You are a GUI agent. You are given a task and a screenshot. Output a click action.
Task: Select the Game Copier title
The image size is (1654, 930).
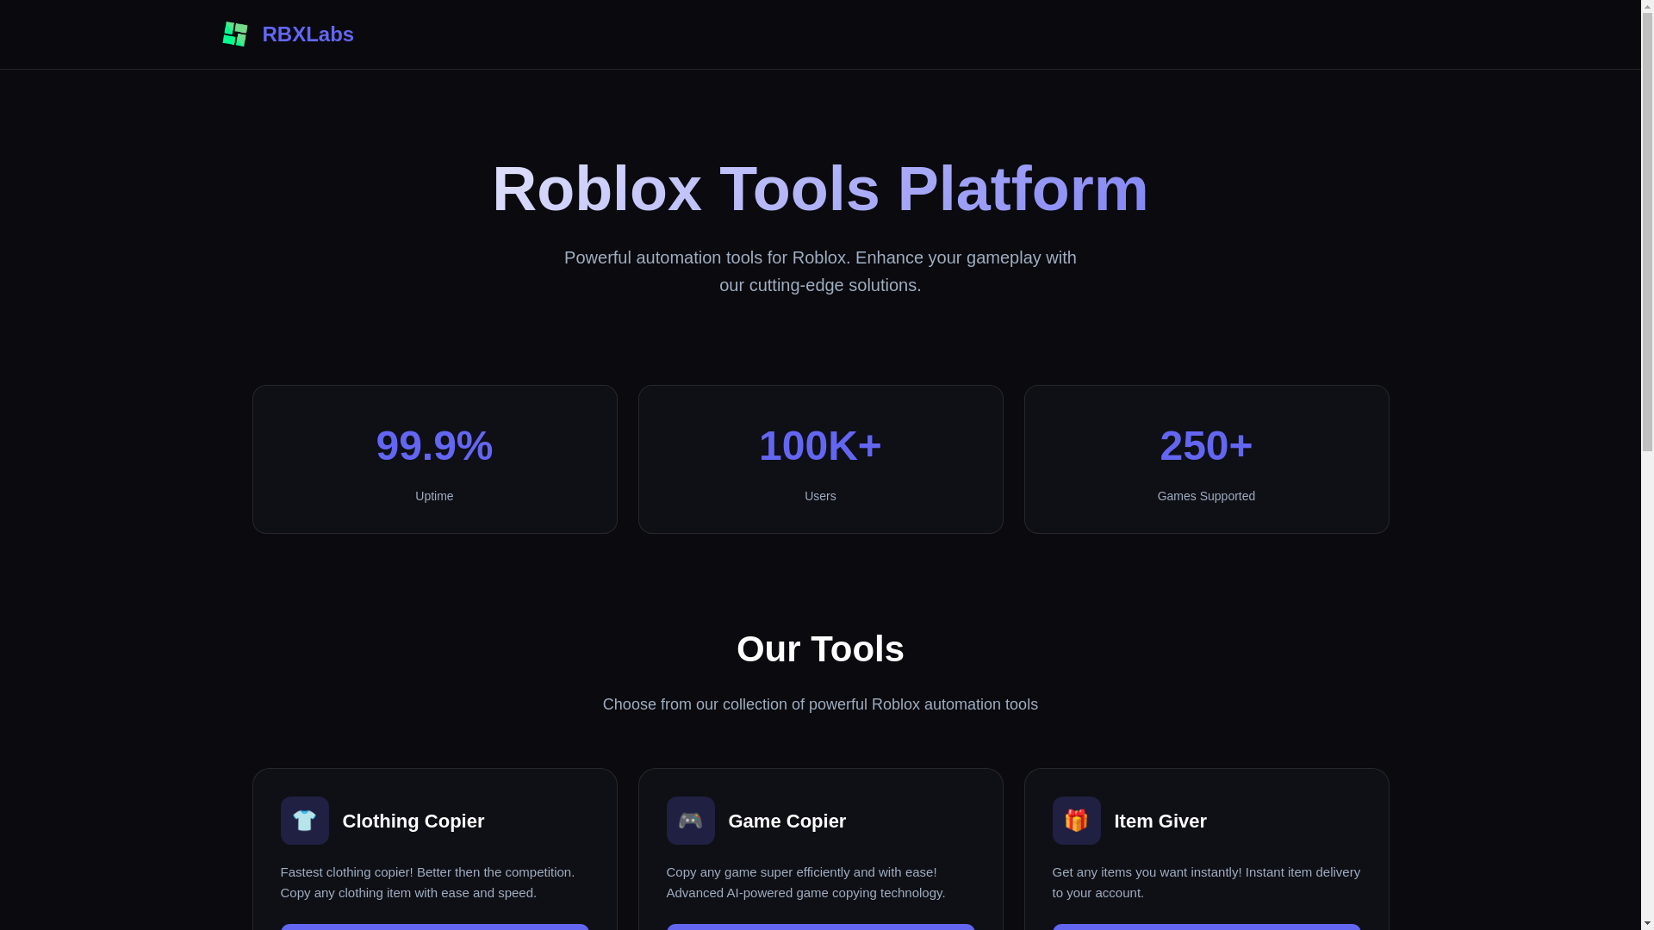[787, 821]
